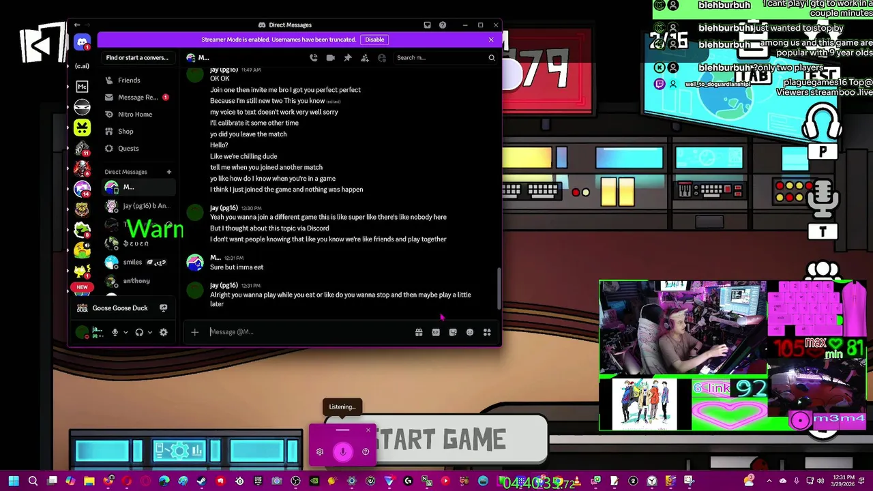Create new DM plus icon
873x491 pixels.
click(x=168, y=172)
